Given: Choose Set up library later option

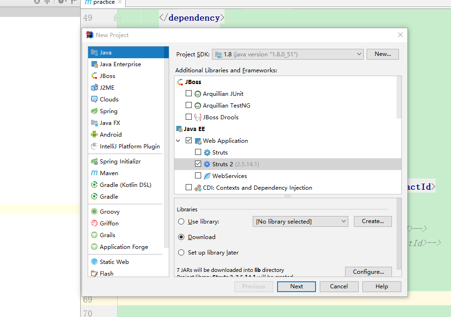Looking at the screenshot, I should pos(181,253).
